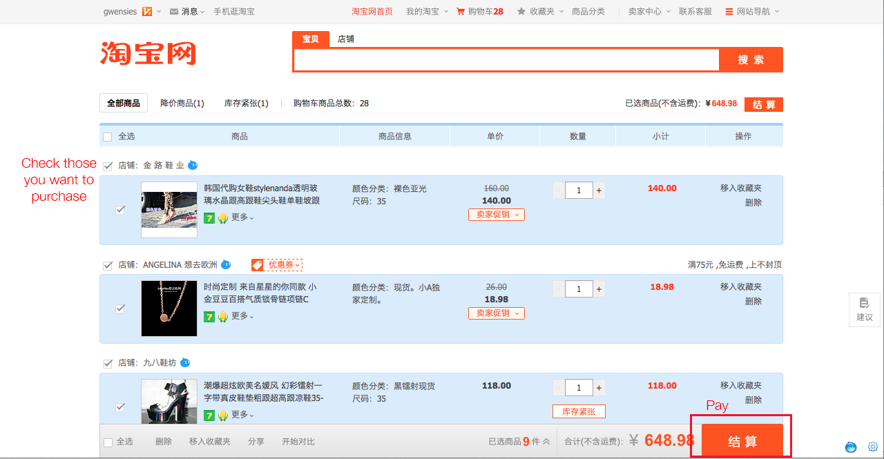This screenshot has height=459, width=884.
Task: Uncheck the 140.00 透明玻璃水晶 shoe item
Action: (120, 210)
